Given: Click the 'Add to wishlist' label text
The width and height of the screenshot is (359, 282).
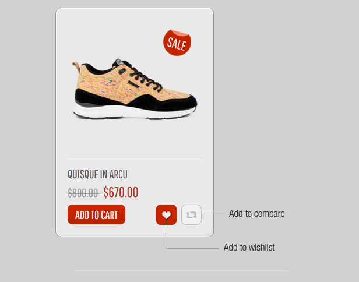Looking at the screenshot, I should click(249, 247).
